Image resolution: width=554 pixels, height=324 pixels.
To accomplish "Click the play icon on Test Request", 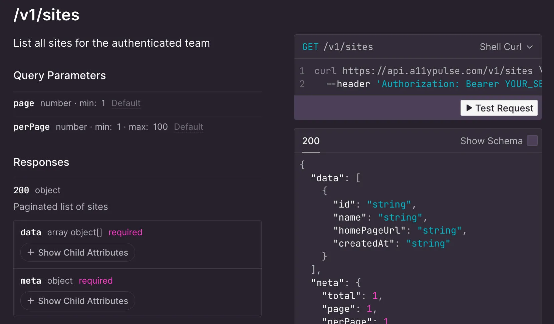I will point(469,108).
